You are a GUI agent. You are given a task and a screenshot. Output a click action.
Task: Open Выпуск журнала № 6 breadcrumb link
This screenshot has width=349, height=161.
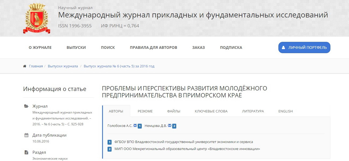[119, 66]
